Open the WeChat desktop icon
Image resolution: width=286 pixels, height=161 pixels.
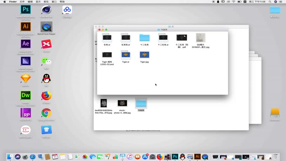(x=46, y=61)
